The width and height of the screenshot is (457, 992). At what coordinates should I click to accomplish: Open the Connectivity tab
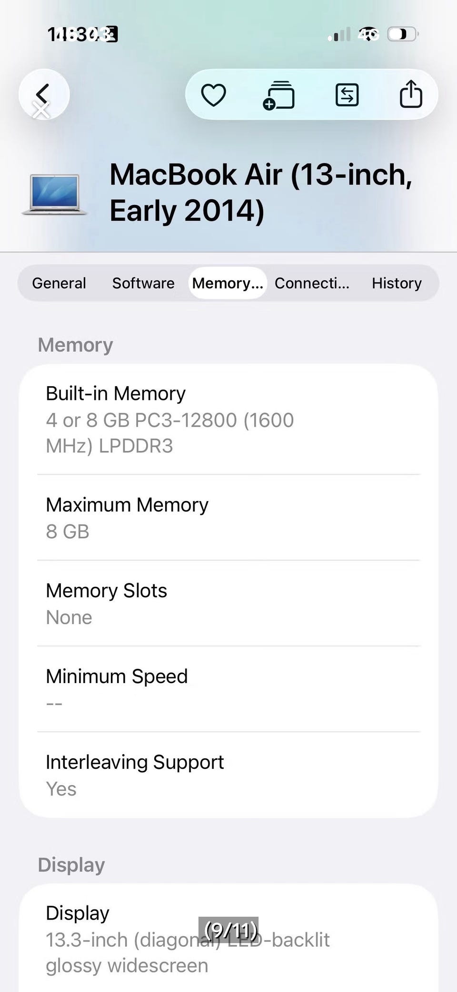312,283
